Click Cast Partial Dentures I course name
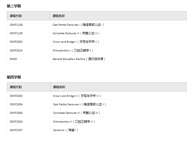 point(78,25)
